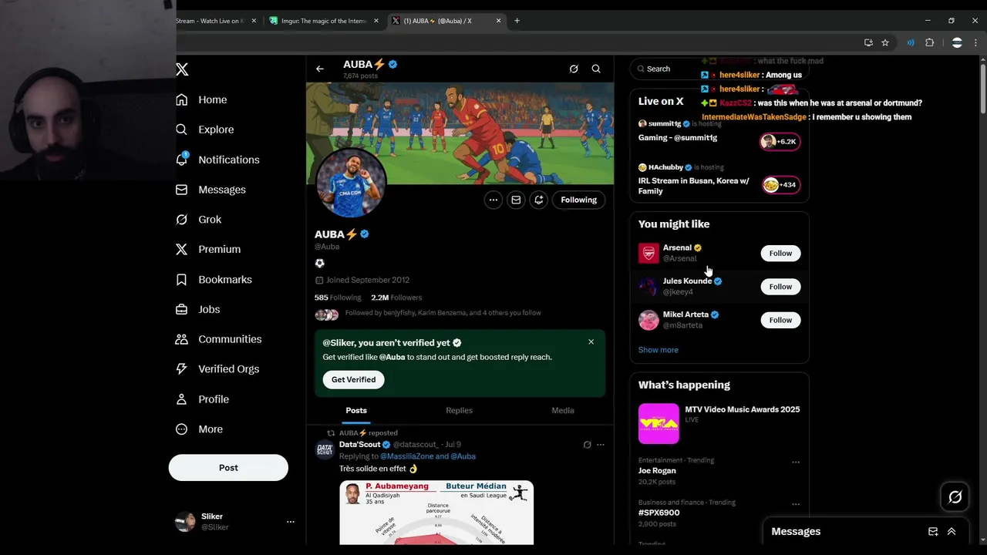Dismiss the verification promo banner
The height and width of the screenshot is (555, 987).
coord(591,341)
